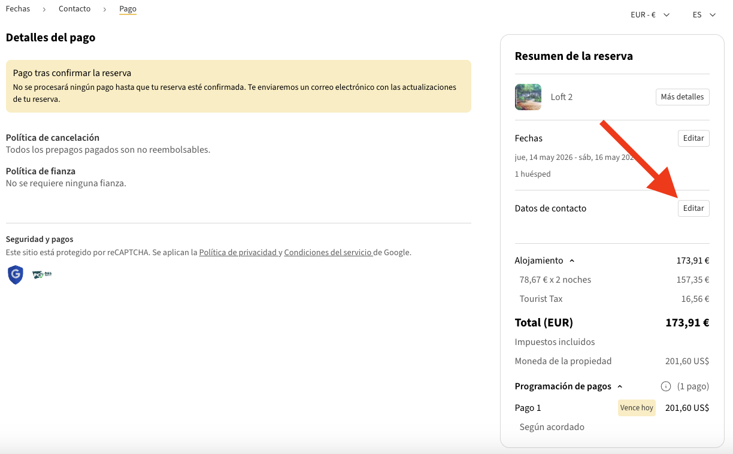Open the EUR currency dropdown
The image size is (733, 454).
tap(650, 15)
